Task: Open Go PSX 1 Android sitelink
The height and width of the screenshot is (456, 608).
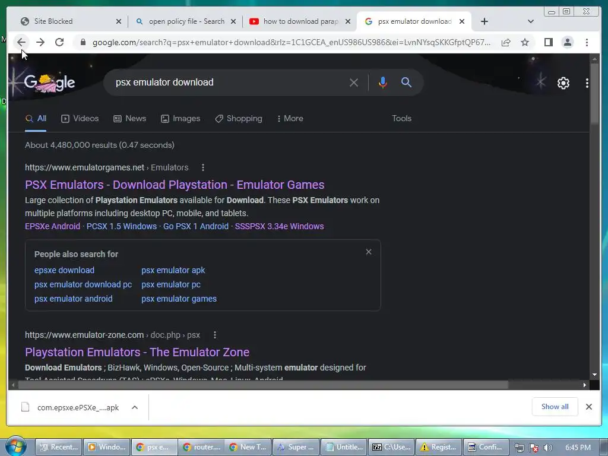Action: point(196,226)
